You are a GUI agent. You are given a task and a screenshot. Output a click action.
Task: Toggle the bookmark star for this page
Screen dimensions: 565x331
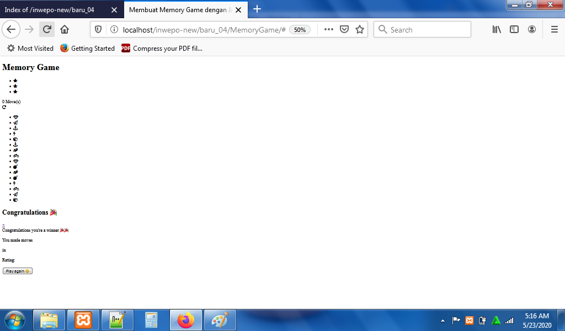coord(360,30)
